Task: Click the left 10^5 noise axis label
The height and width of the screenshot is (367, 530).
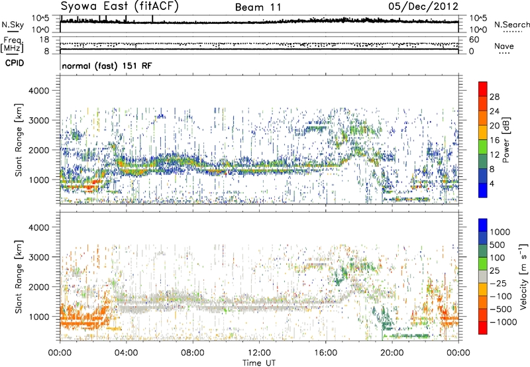Action: [x=41, y=18]
